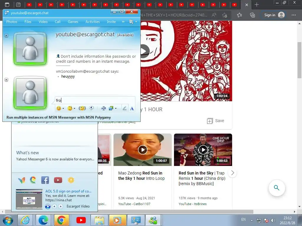Change font with the blue A icon

[132, 109]
